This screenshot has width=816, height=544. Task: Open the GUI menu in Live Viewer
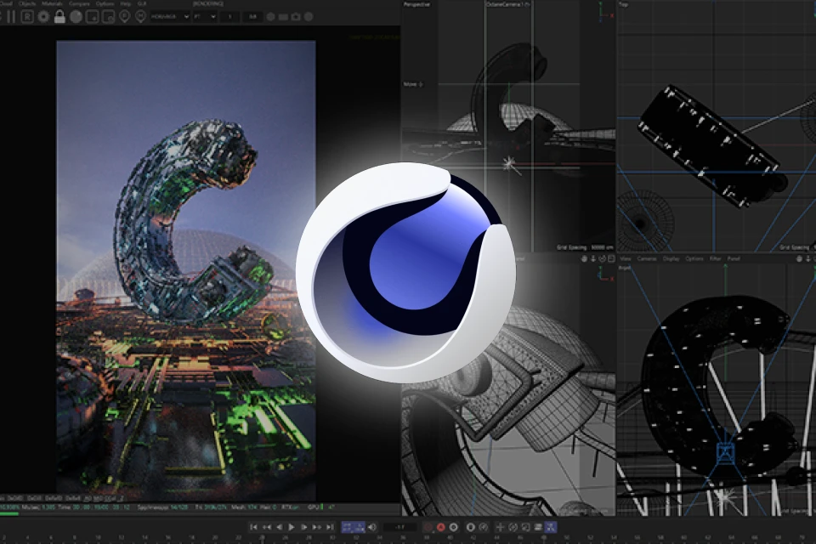point(142,3)
